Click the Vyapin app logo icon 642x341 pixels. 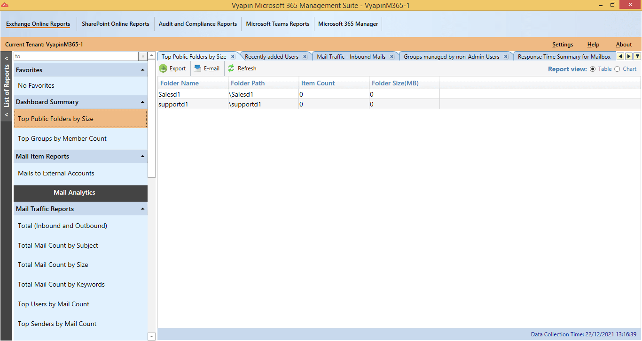(5, 4)
